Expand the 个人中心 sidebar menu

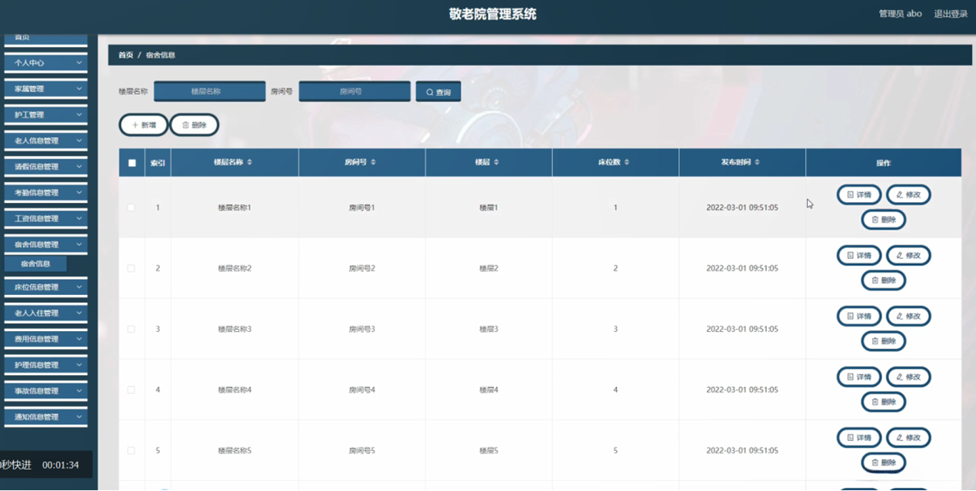pyautogui.click(x=46, y=63)
